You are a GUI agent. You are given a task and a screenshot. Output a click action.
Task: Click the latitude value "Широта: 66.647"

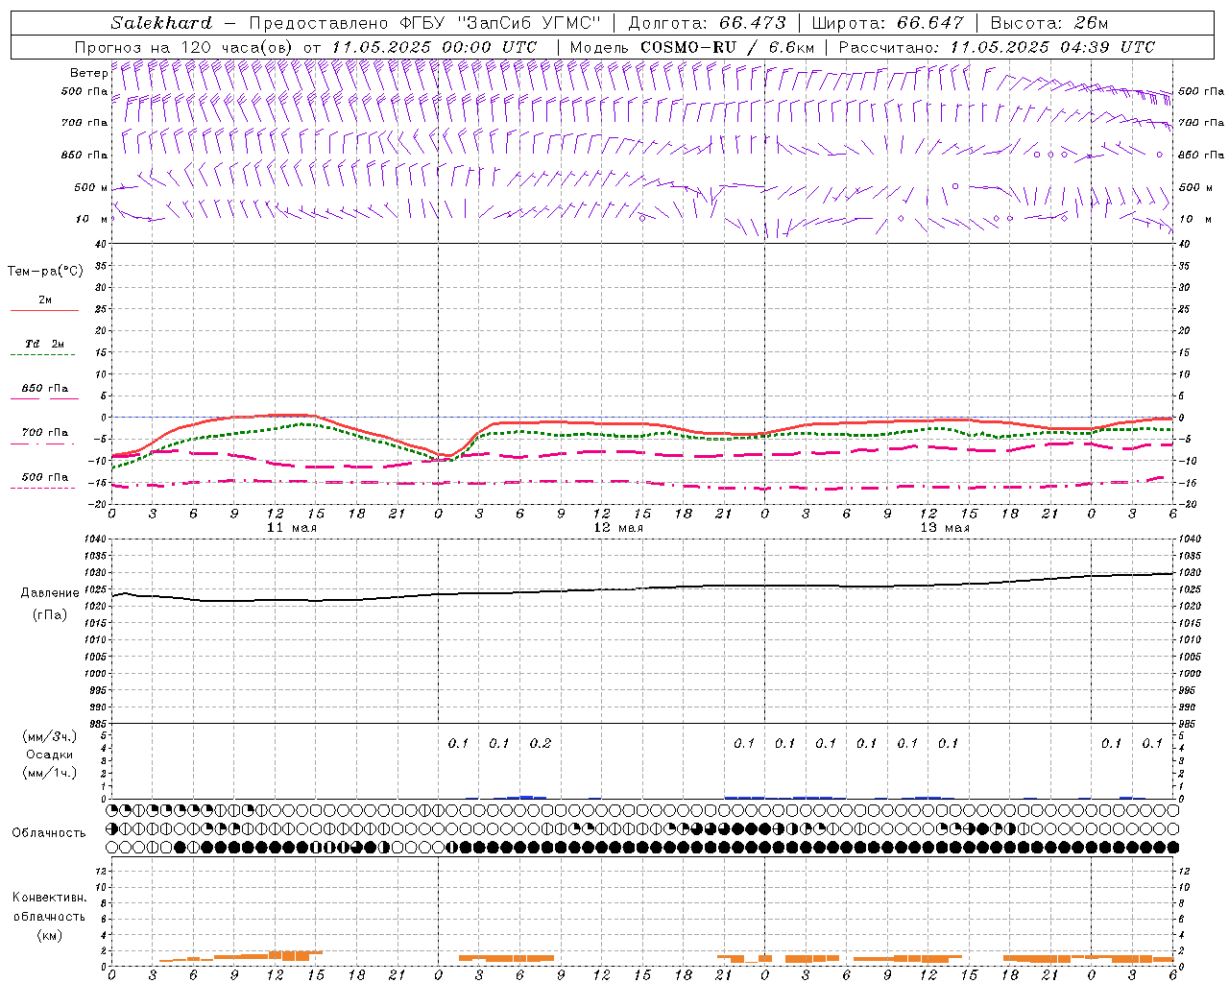(x=887, y=23)
